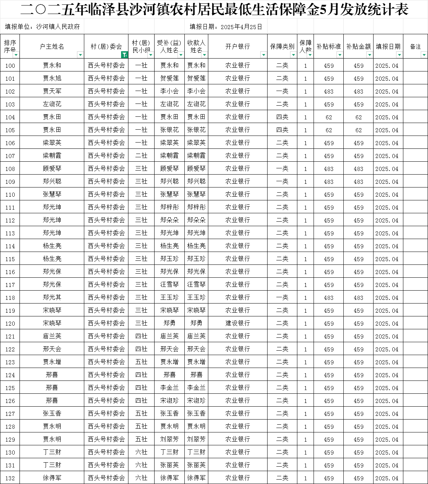Select 开户银行 cell 建设银行 in row 120
Screen dimensions: 428x484
coord(238,323)
